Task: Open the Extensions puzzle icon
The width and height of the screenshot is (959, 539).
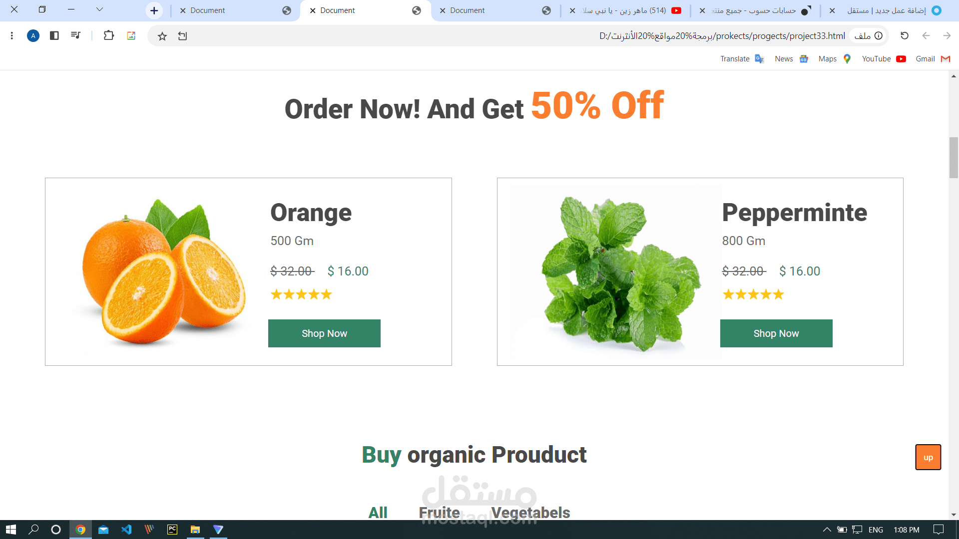Action: click(108, 35)
